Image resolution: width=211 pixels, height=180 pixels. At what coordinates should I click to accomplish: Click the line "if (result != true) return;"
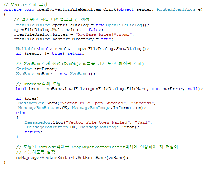(x=50, y=54)
